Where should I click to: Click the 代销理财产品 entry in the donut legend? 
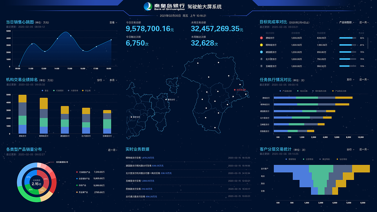(x=90, y=172)
